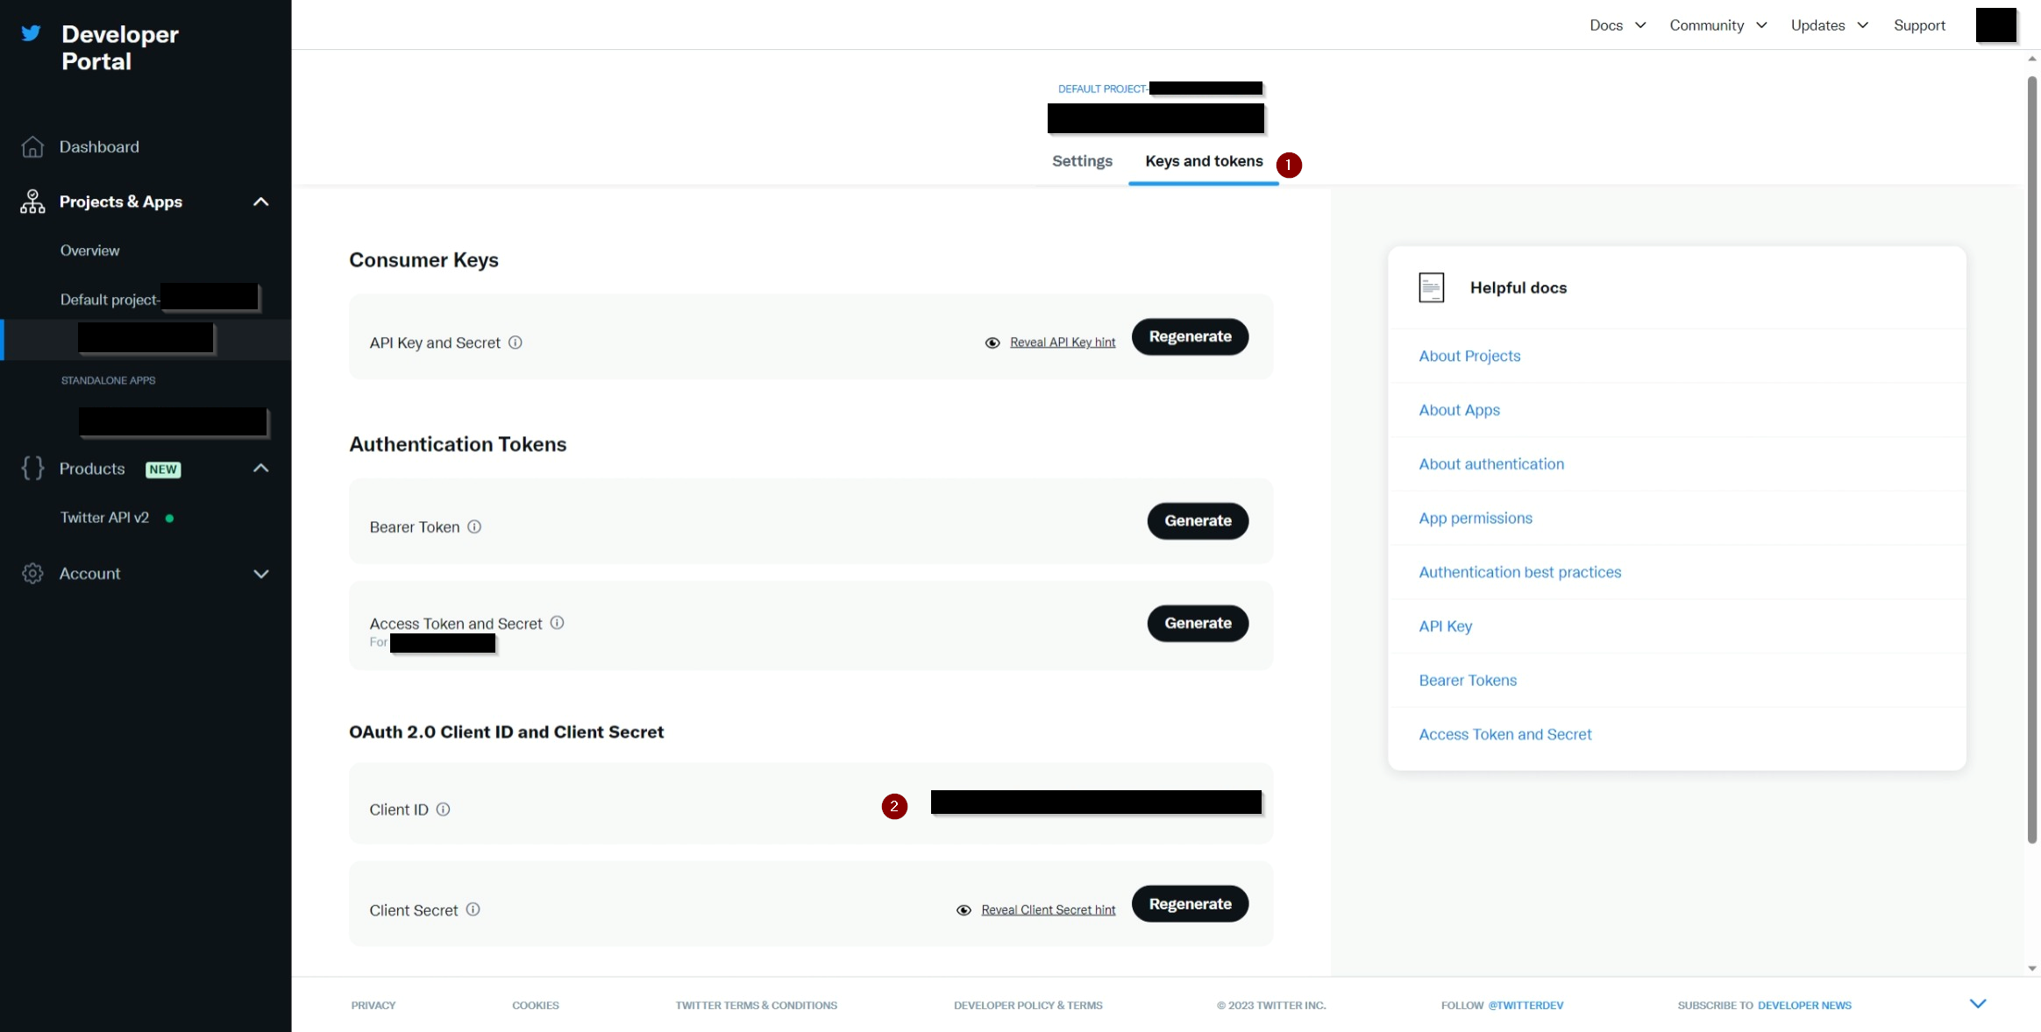Open the Authentication best practices link
Image resolution: width=2041 pixels, height=1032 pixels.
[1519, 572]
